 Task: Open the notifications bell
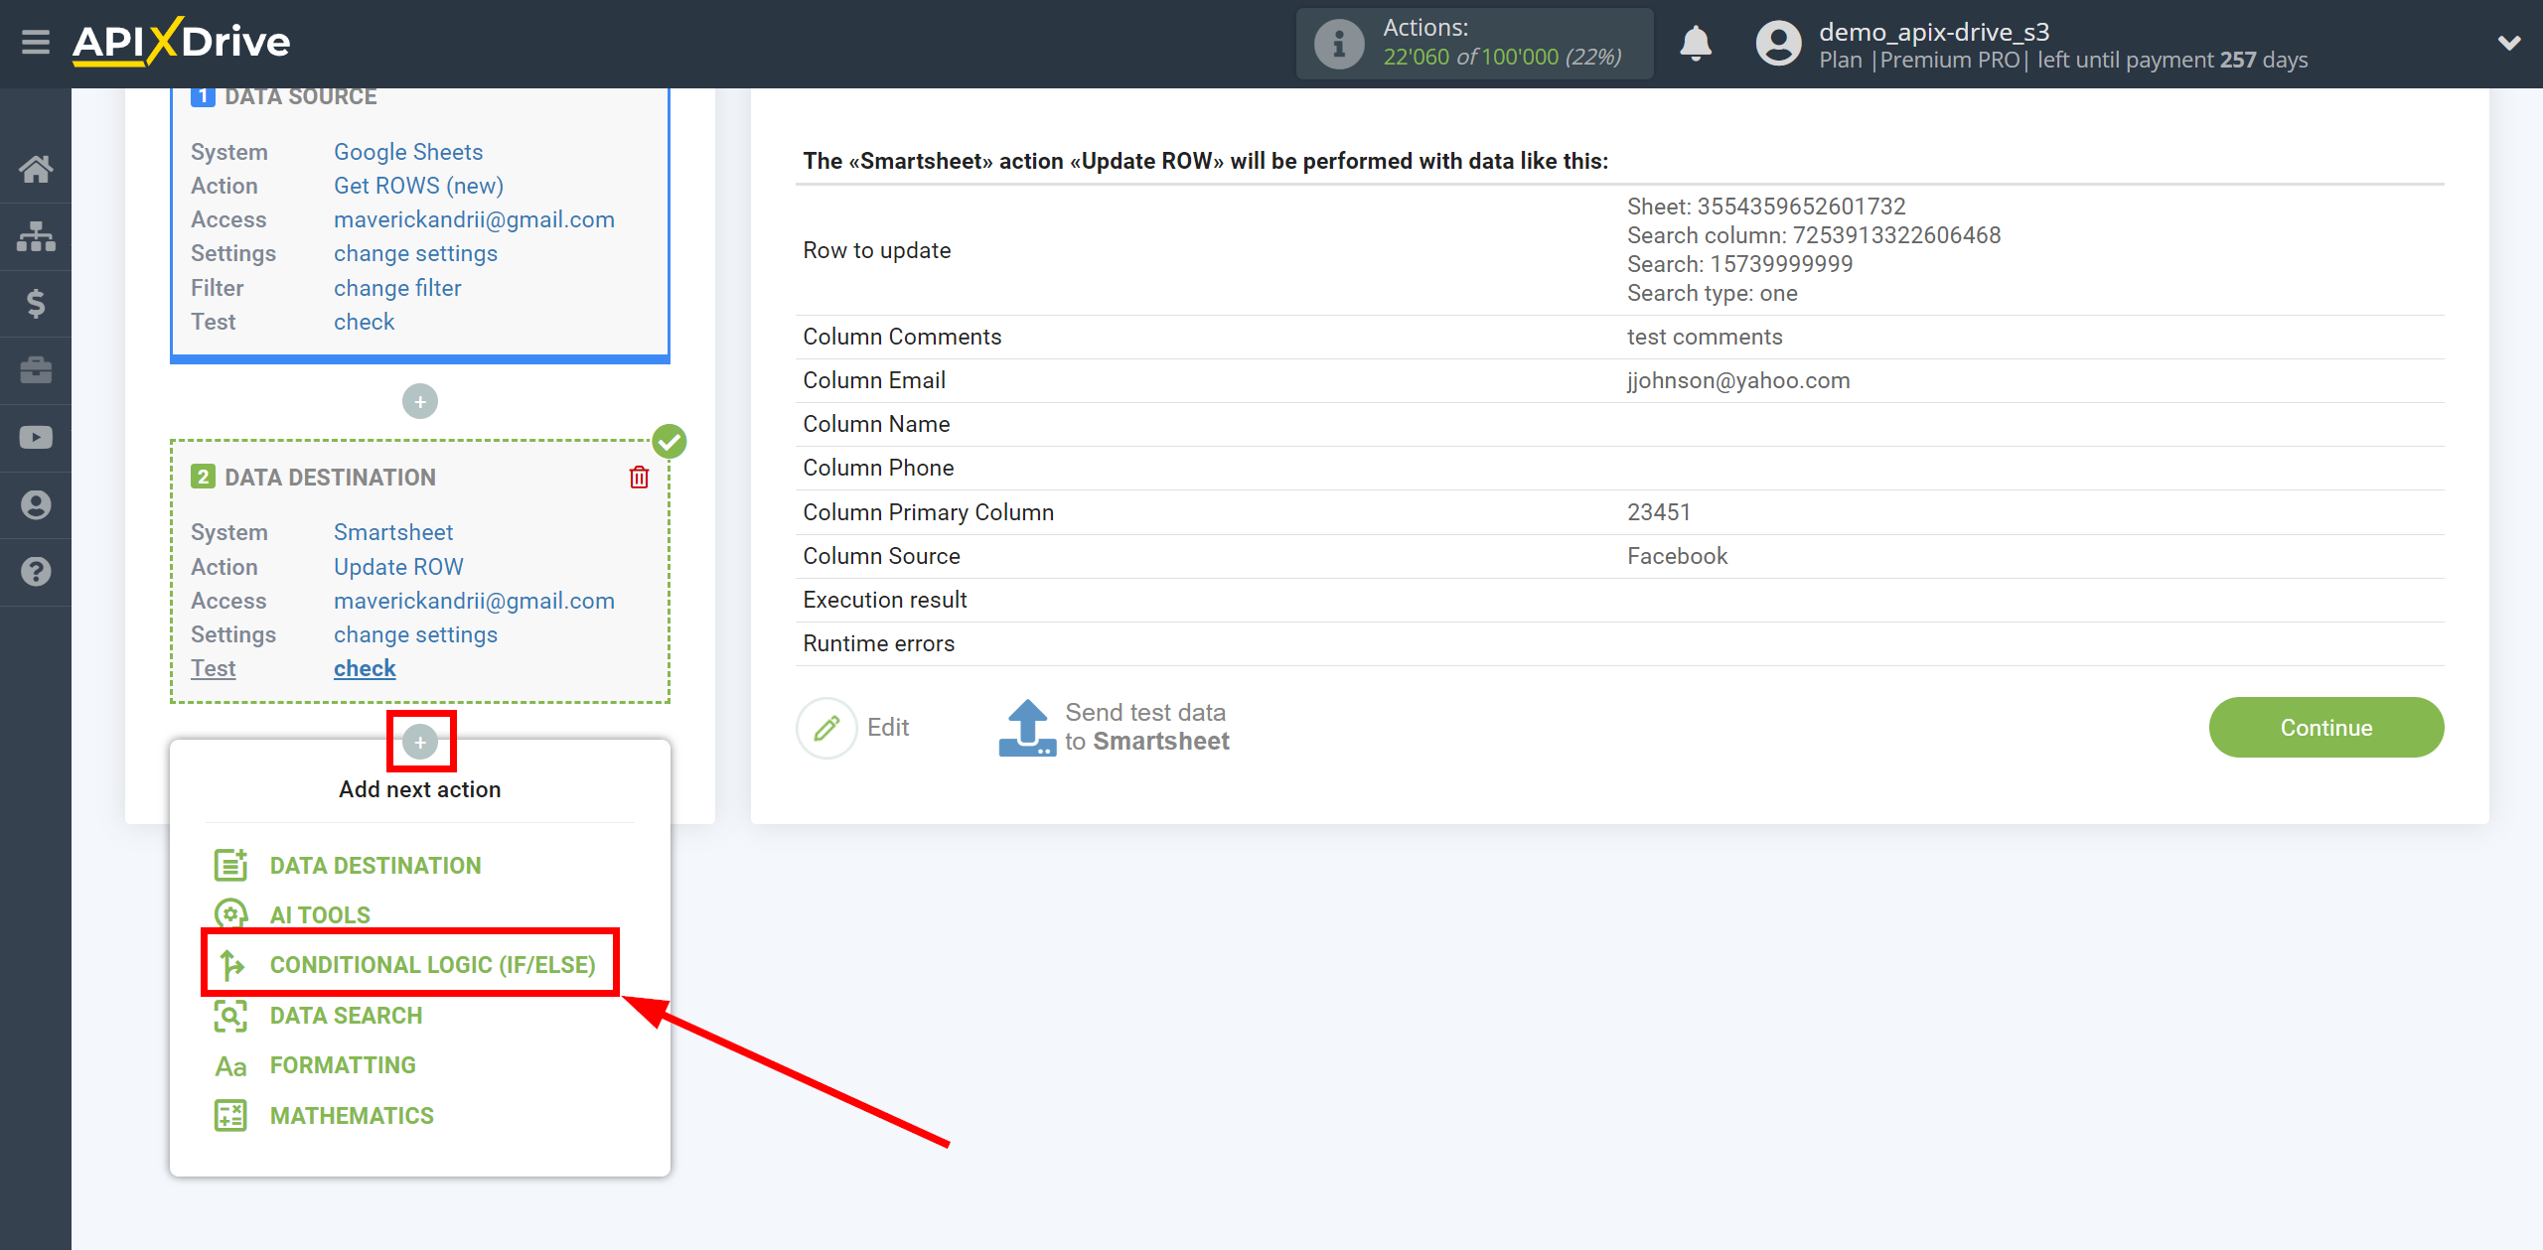1696,44
